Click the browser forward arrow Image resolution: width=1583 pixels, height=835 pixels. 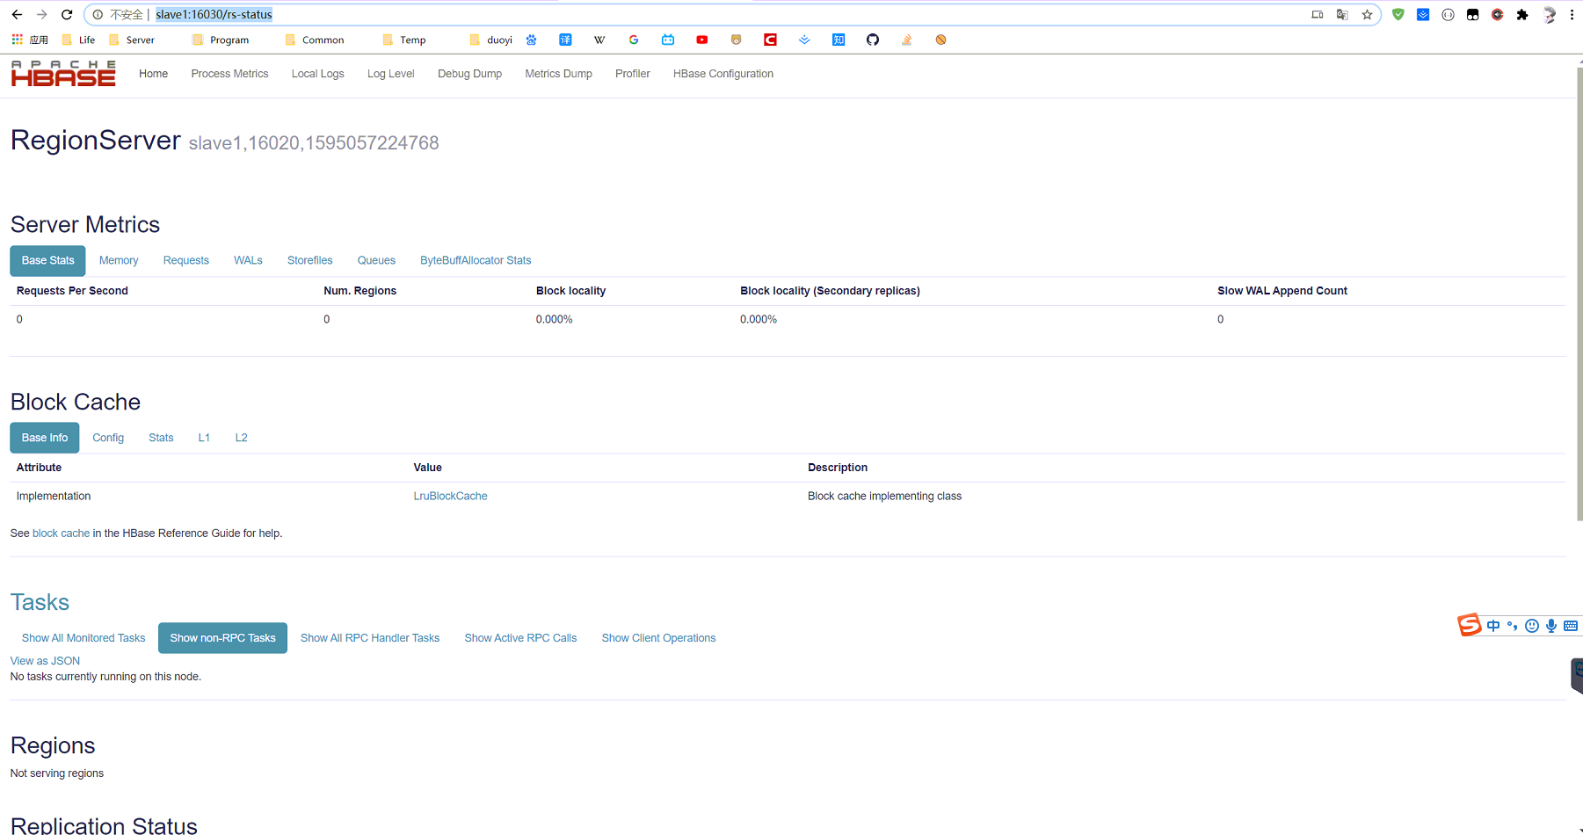point(41,14)
